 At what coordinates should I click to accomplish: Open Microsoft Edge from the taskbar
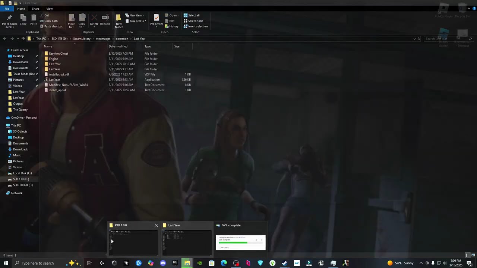click(x=224, y=263)
